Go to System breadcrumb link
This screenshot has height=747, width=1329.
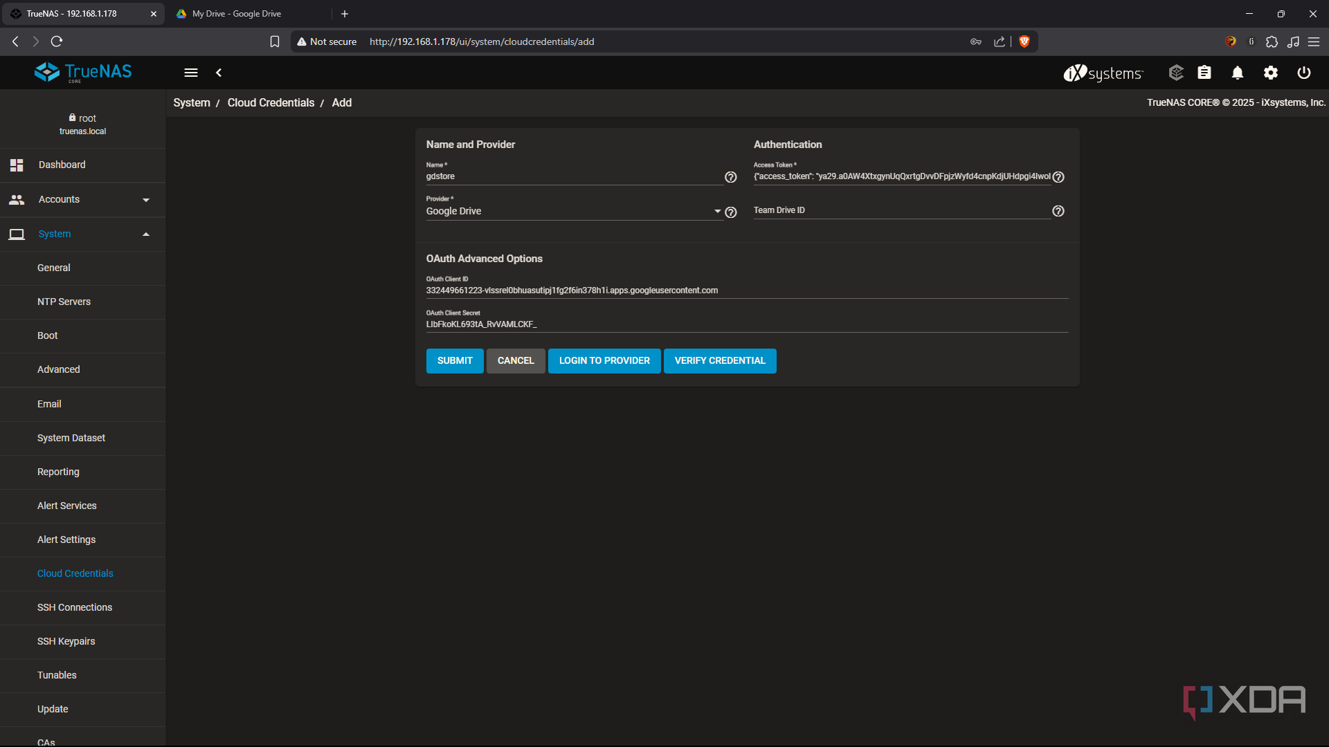coord(192,102)
